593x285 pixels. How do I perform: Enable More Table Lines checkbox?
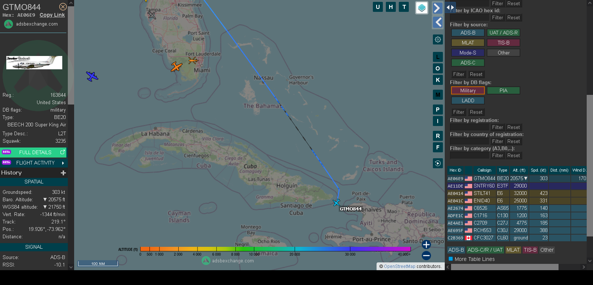point(451,259)
